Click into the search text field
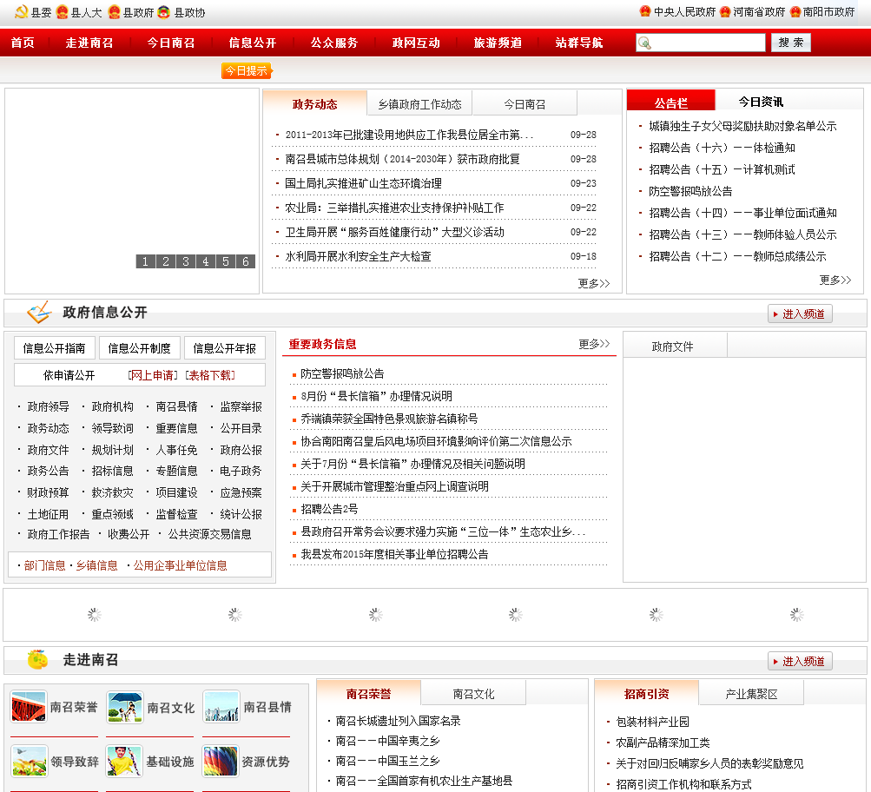This screenshot has height=792, width=871. tap(701, 43)
